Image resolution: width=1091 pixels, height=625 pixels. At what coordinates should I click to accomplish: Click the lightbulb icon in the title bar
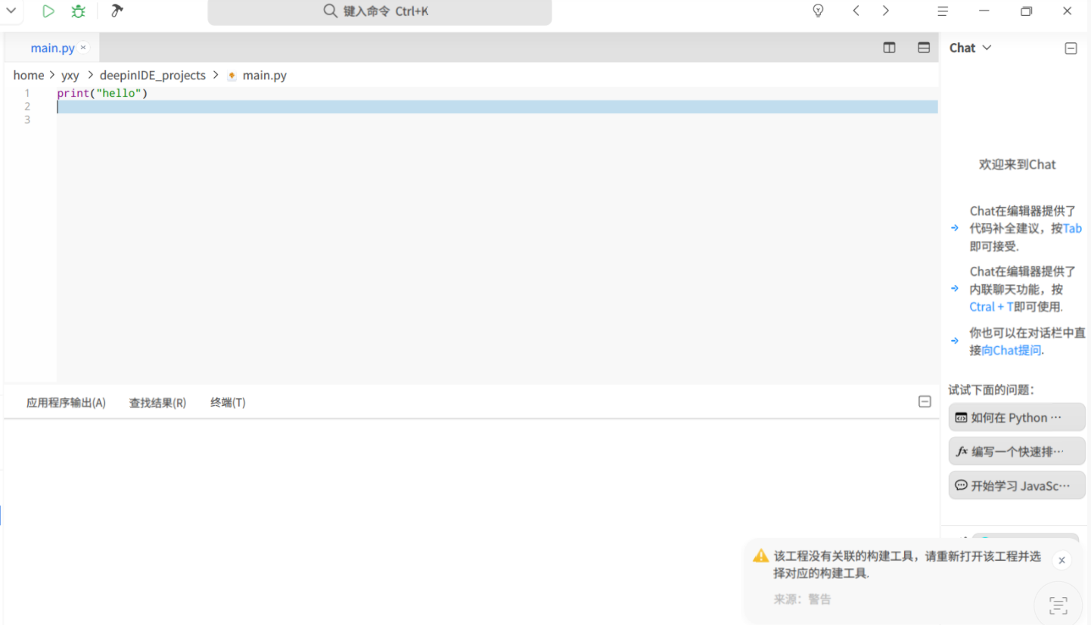coord(818,11)
